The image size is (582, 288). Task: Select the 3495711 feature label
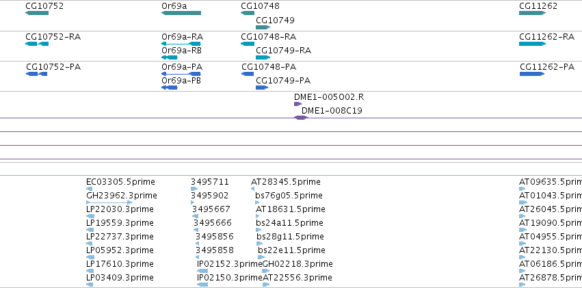coord(210,182)
